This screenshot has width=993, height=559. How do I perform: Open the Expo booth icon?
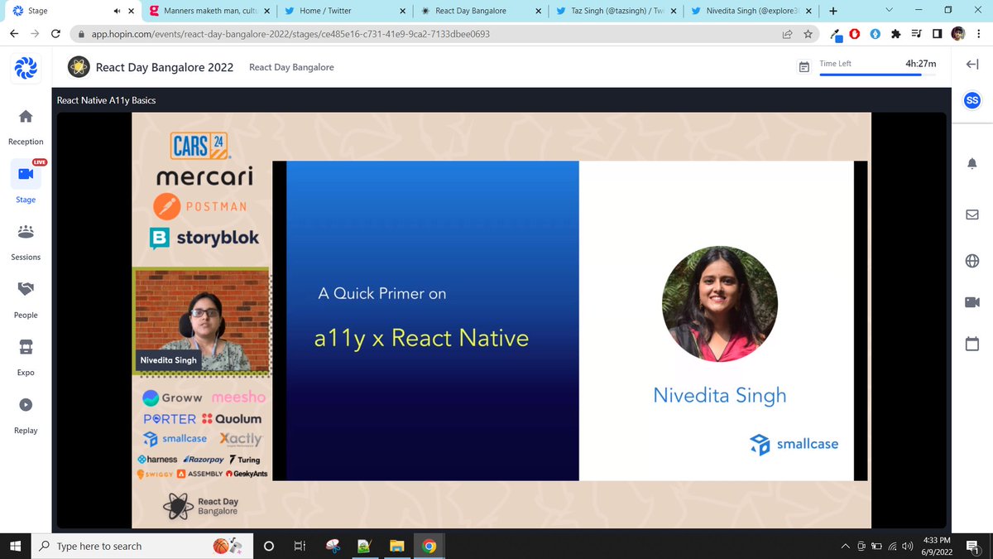(26, 346)
